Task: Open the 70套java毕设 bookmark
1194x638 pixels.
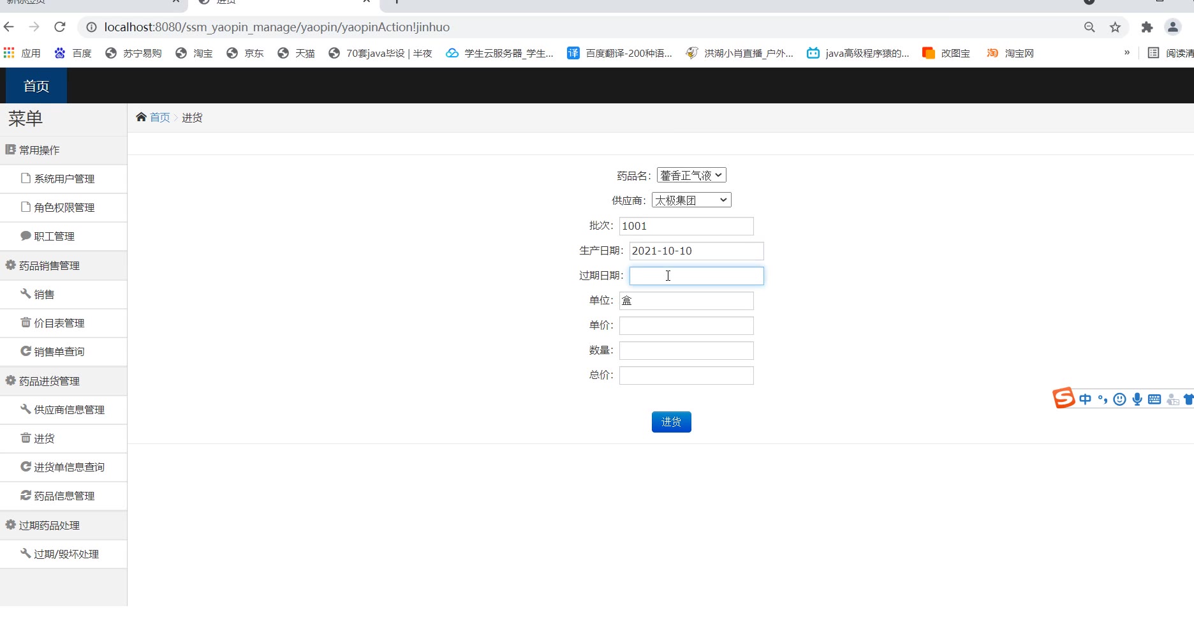Action: (380, 53)
